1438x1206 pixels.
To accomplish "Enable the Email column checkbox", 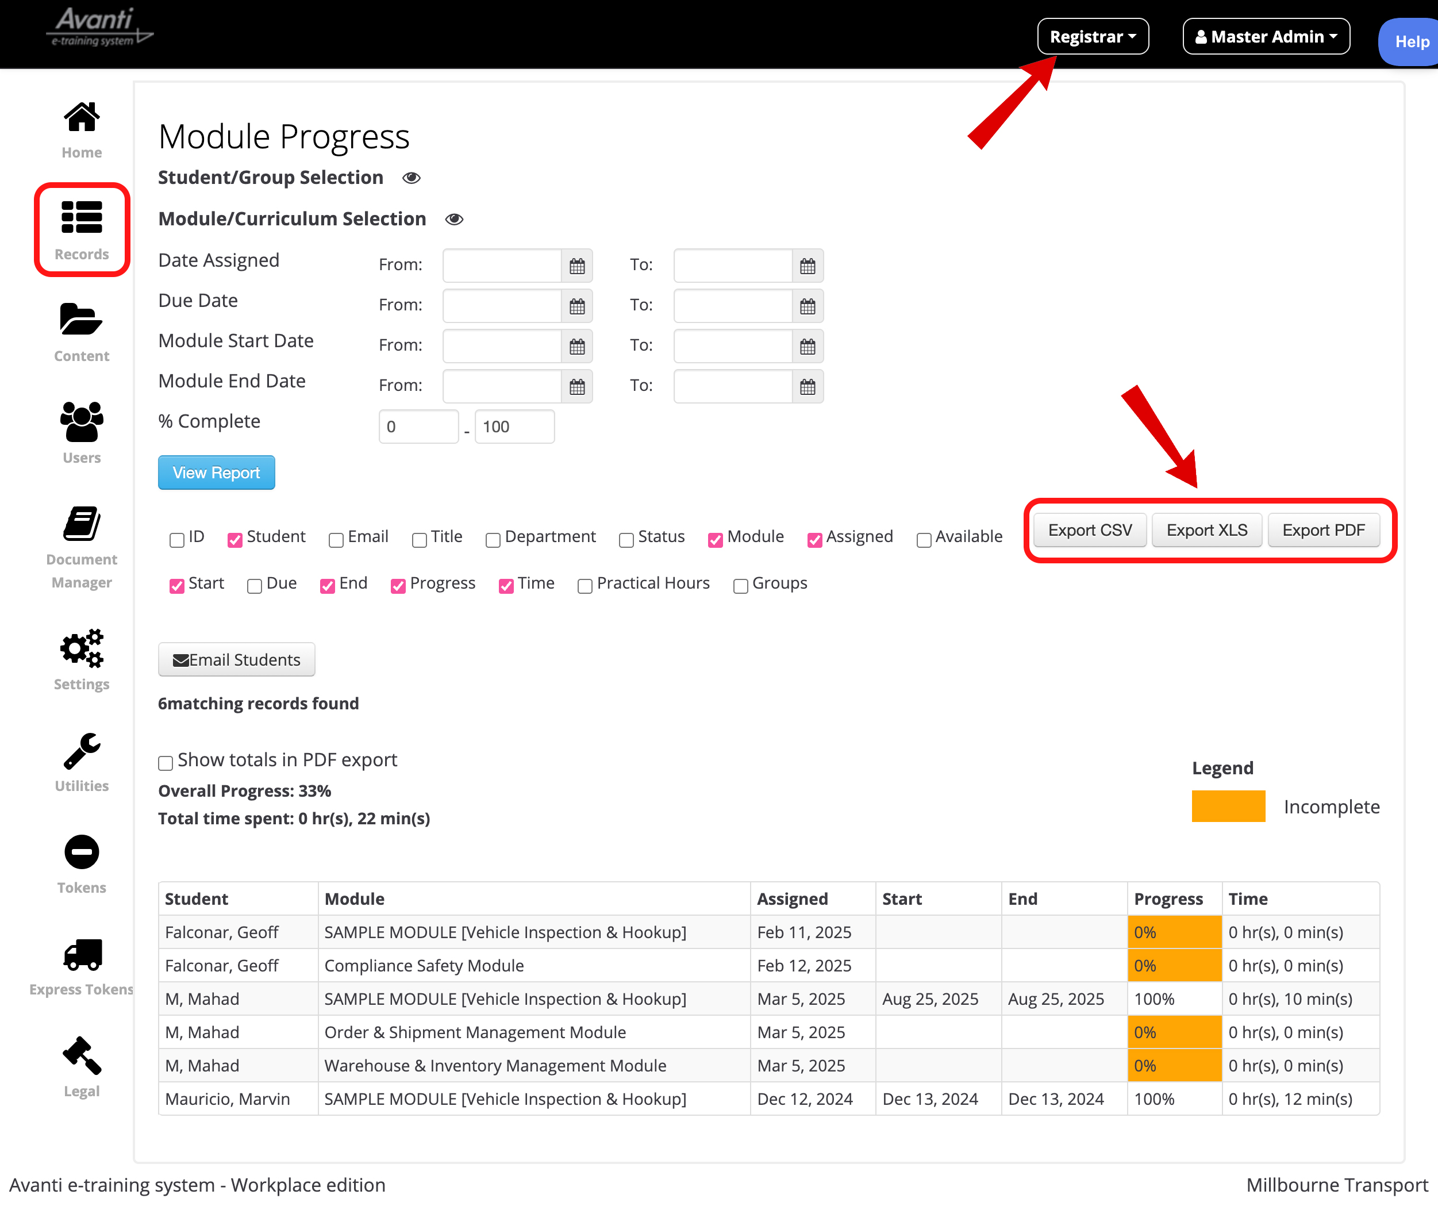I will pyautogui.click(x=336, y=540).
